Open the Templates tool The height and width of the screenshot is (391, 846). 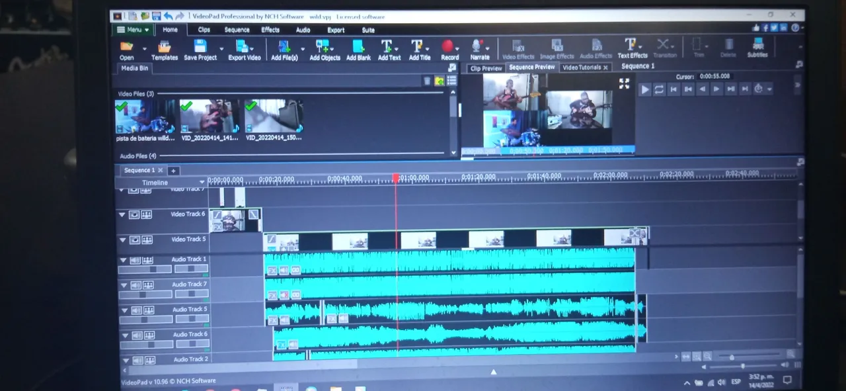[164, 50]
